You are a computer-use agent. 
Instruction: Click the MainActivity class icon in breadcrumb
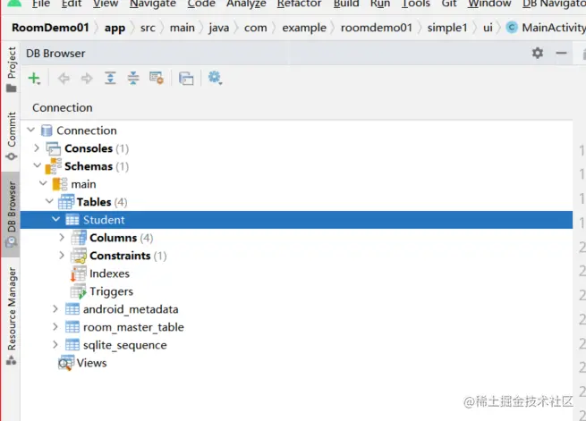point(512,28)
